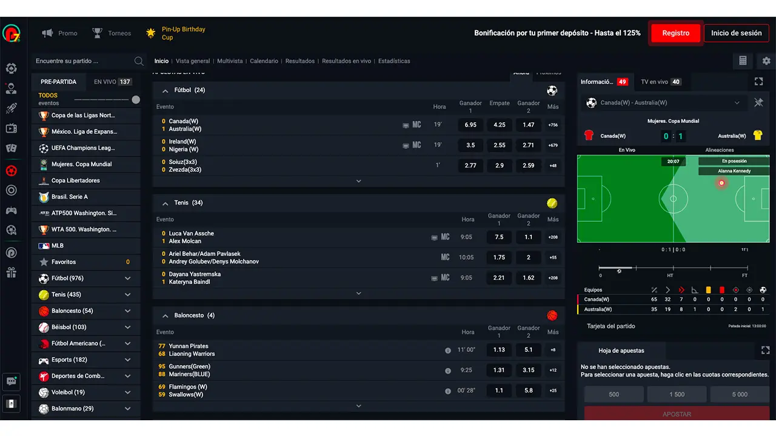Open the rocket games sidebar icon

pyautogui.click(x=11, y=108)
